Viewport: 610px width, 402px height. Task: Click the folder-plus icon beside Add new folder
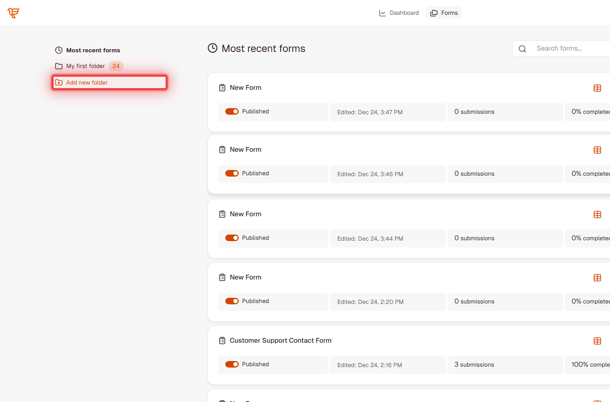click(59, 82)
